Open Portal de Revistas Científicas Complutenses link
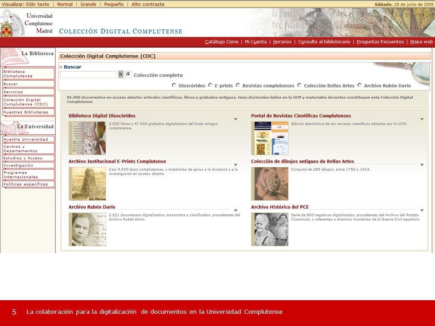The width and height of the screenshot is (435, 326). (301, 116)
